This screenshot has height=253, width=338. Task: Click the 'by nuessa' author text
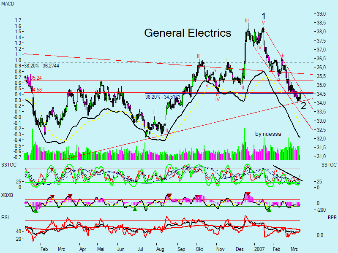(x=268, y=134)
